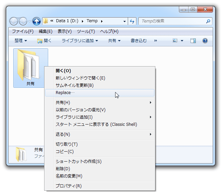
Task: Expand arrow after Data 1 (D:)
Action: point(83,21)
